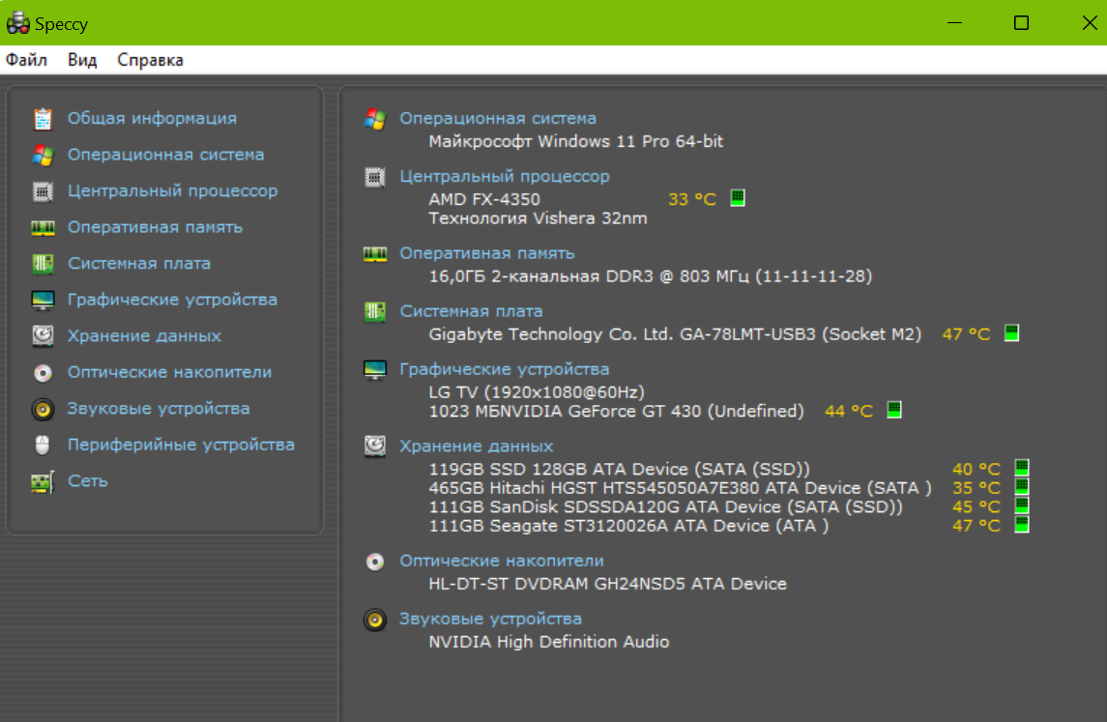The width and height of the screenshot is (1107, 722).
Task: Click the RAM module icon in sidebar
Action: (43, 228)
